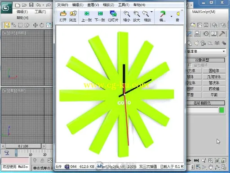Save the scene with the floppy disk icon

[31, 5]
